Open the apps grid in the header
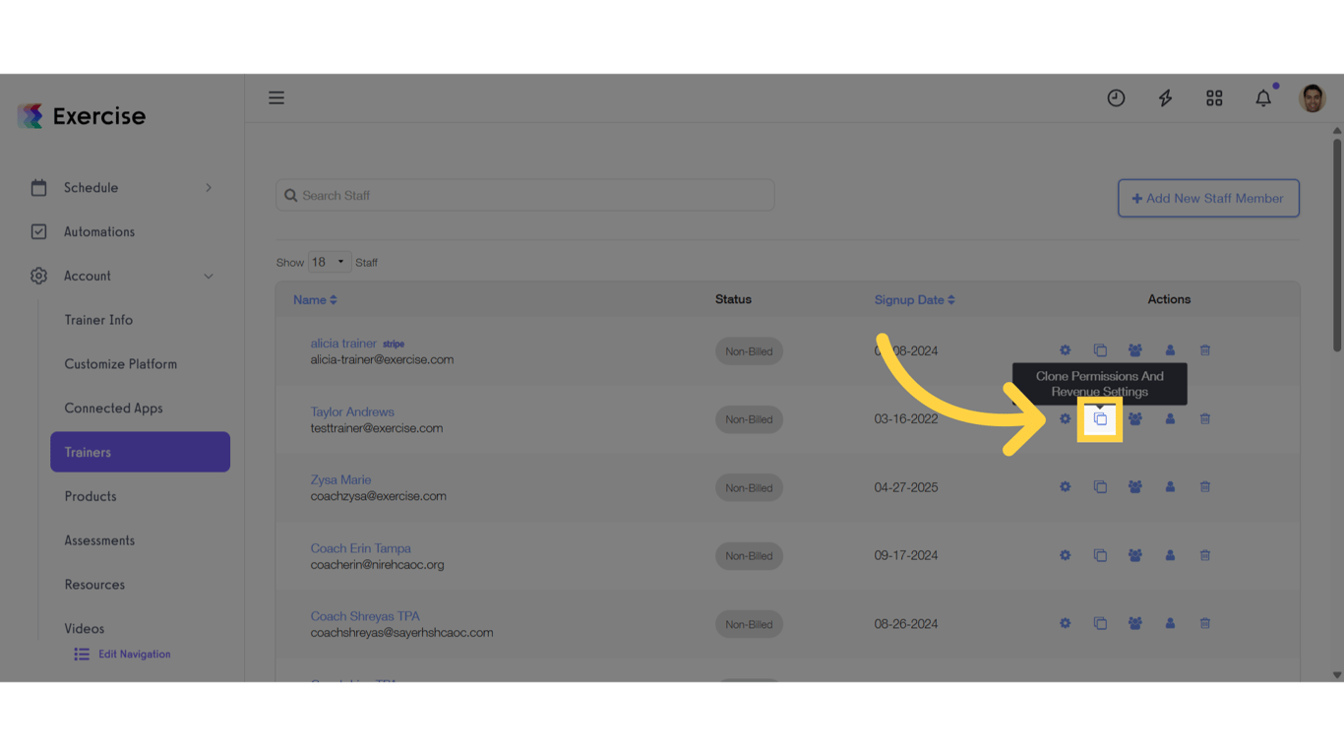 (1214, 97)
